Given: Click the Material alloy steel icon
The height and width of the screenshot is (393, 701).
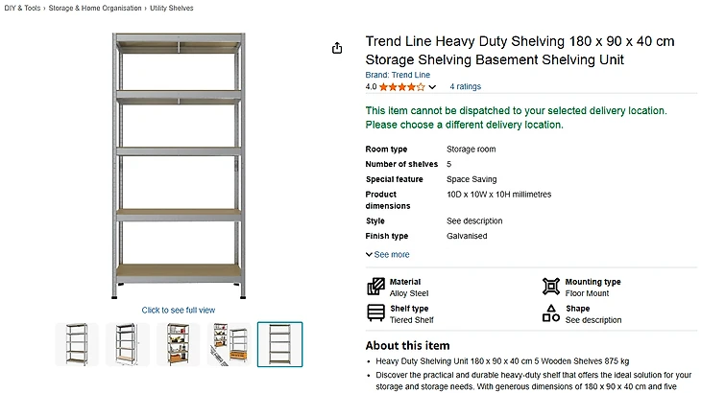Looking at the screenshot, I should pyautogui.click(x=375, y=287).
